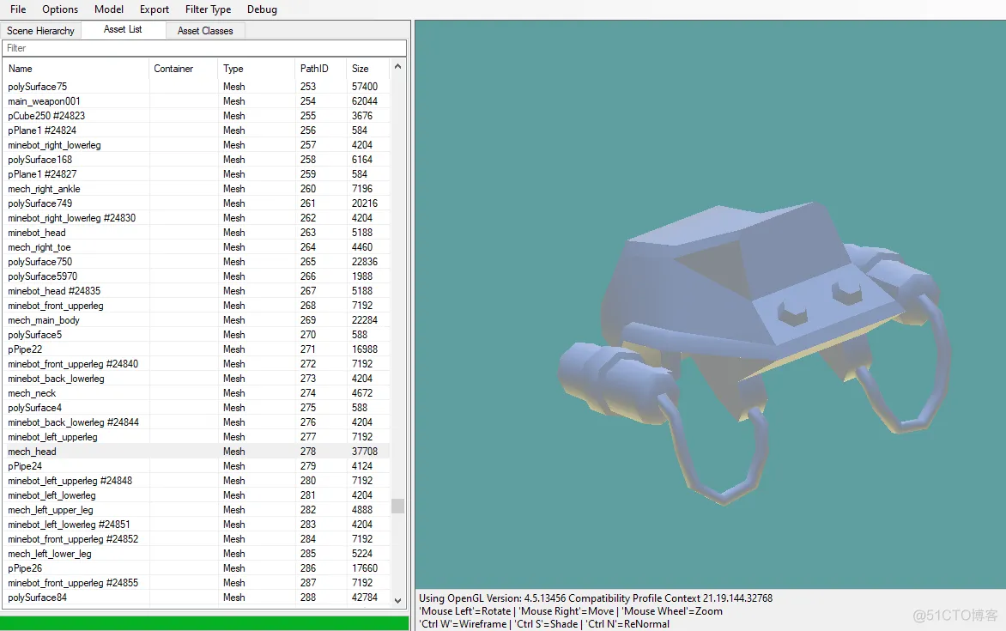Select the highlighted mech_head mesh
The width and height of the screenshot is (1006, 631).
click(197, 452)
